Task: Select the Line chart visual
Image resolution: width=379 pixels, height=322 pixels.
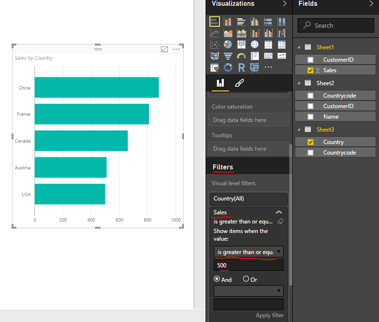Action: pos(215,33)
